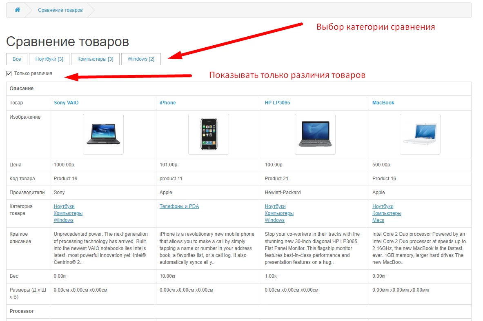This screenshot has width=483, height=321.
Task: Click the Краткое описание row label
Action: 20,238
